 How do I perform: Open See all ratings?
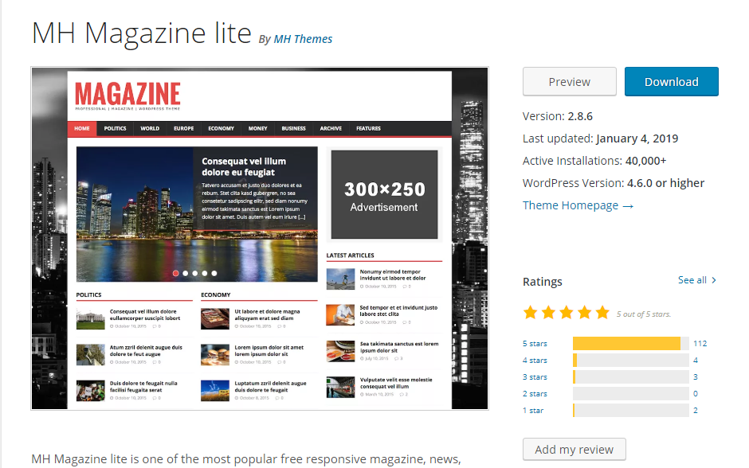pos(692,280)
